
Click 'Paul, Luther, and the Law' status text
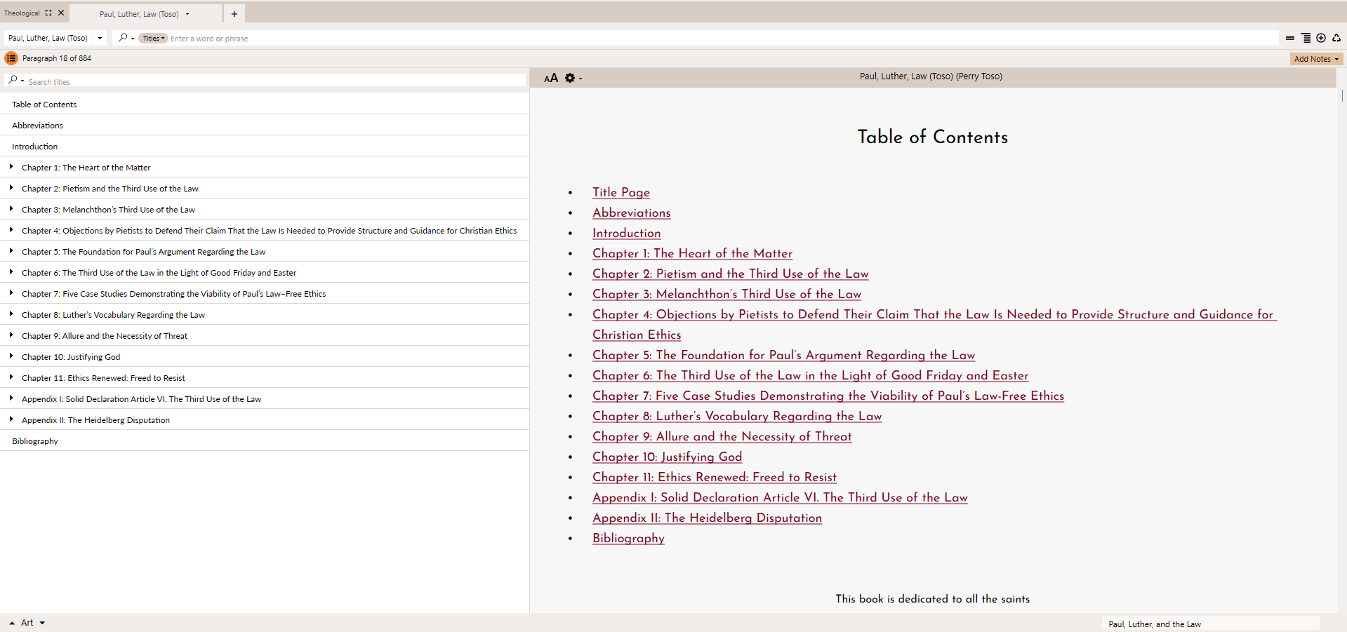tap(1155, 624)
